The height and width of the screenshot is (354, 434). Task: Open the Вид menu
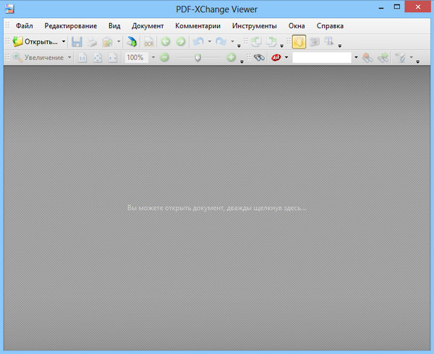[x=114, y=26]
